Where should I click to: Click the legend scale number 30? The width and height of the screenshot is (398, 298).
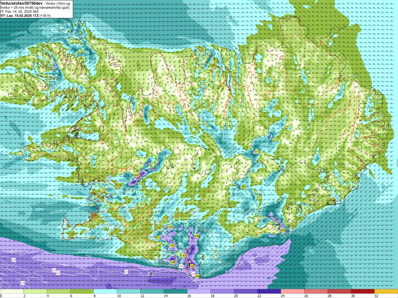pyautogui.click(x=353, y=296)
